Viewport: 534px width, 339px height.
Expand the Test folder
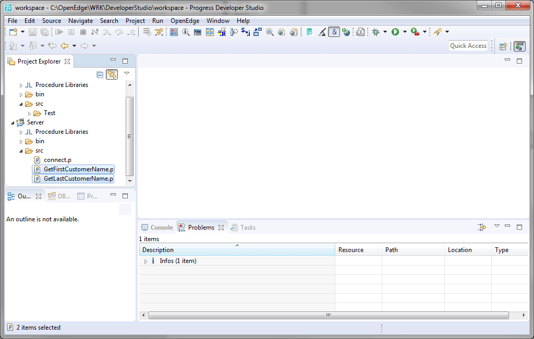[x=29, y=114]
